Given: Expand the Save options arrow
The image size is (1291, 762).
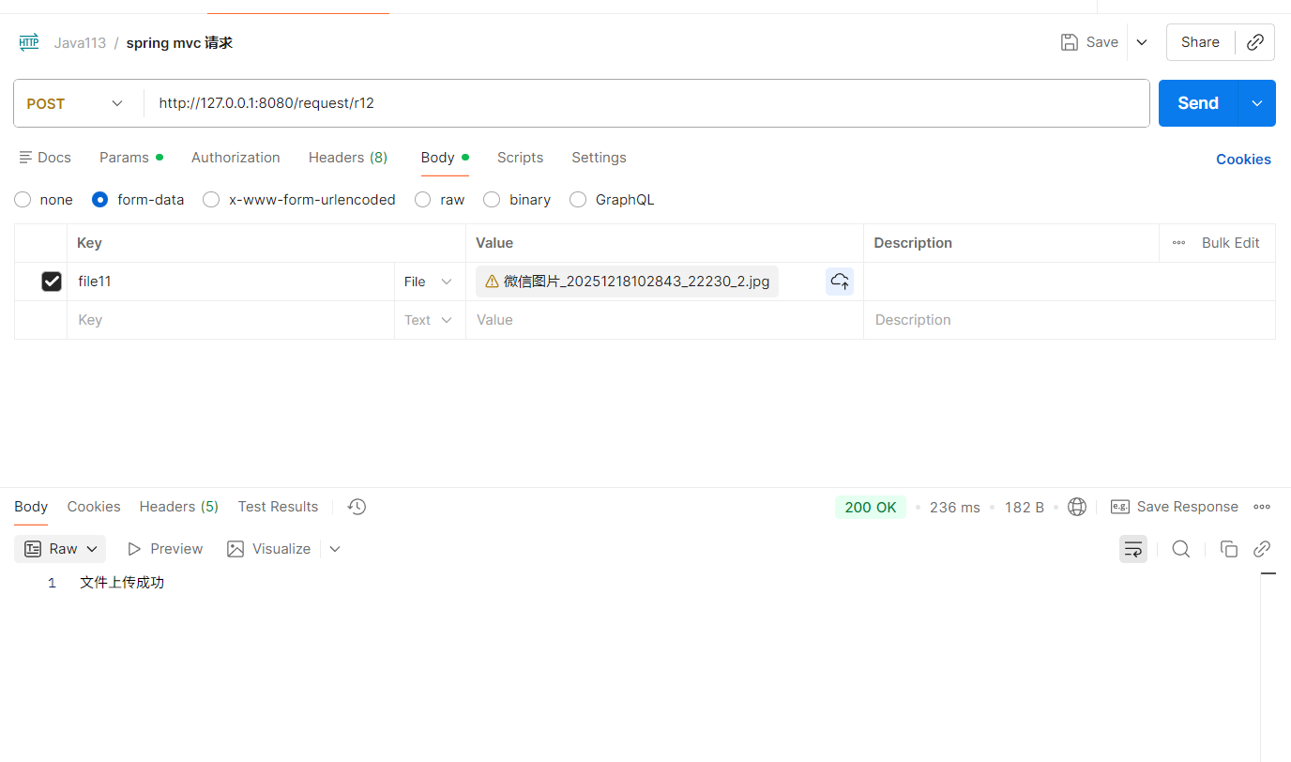Looking at the screenshot, I should [1142, 42].
